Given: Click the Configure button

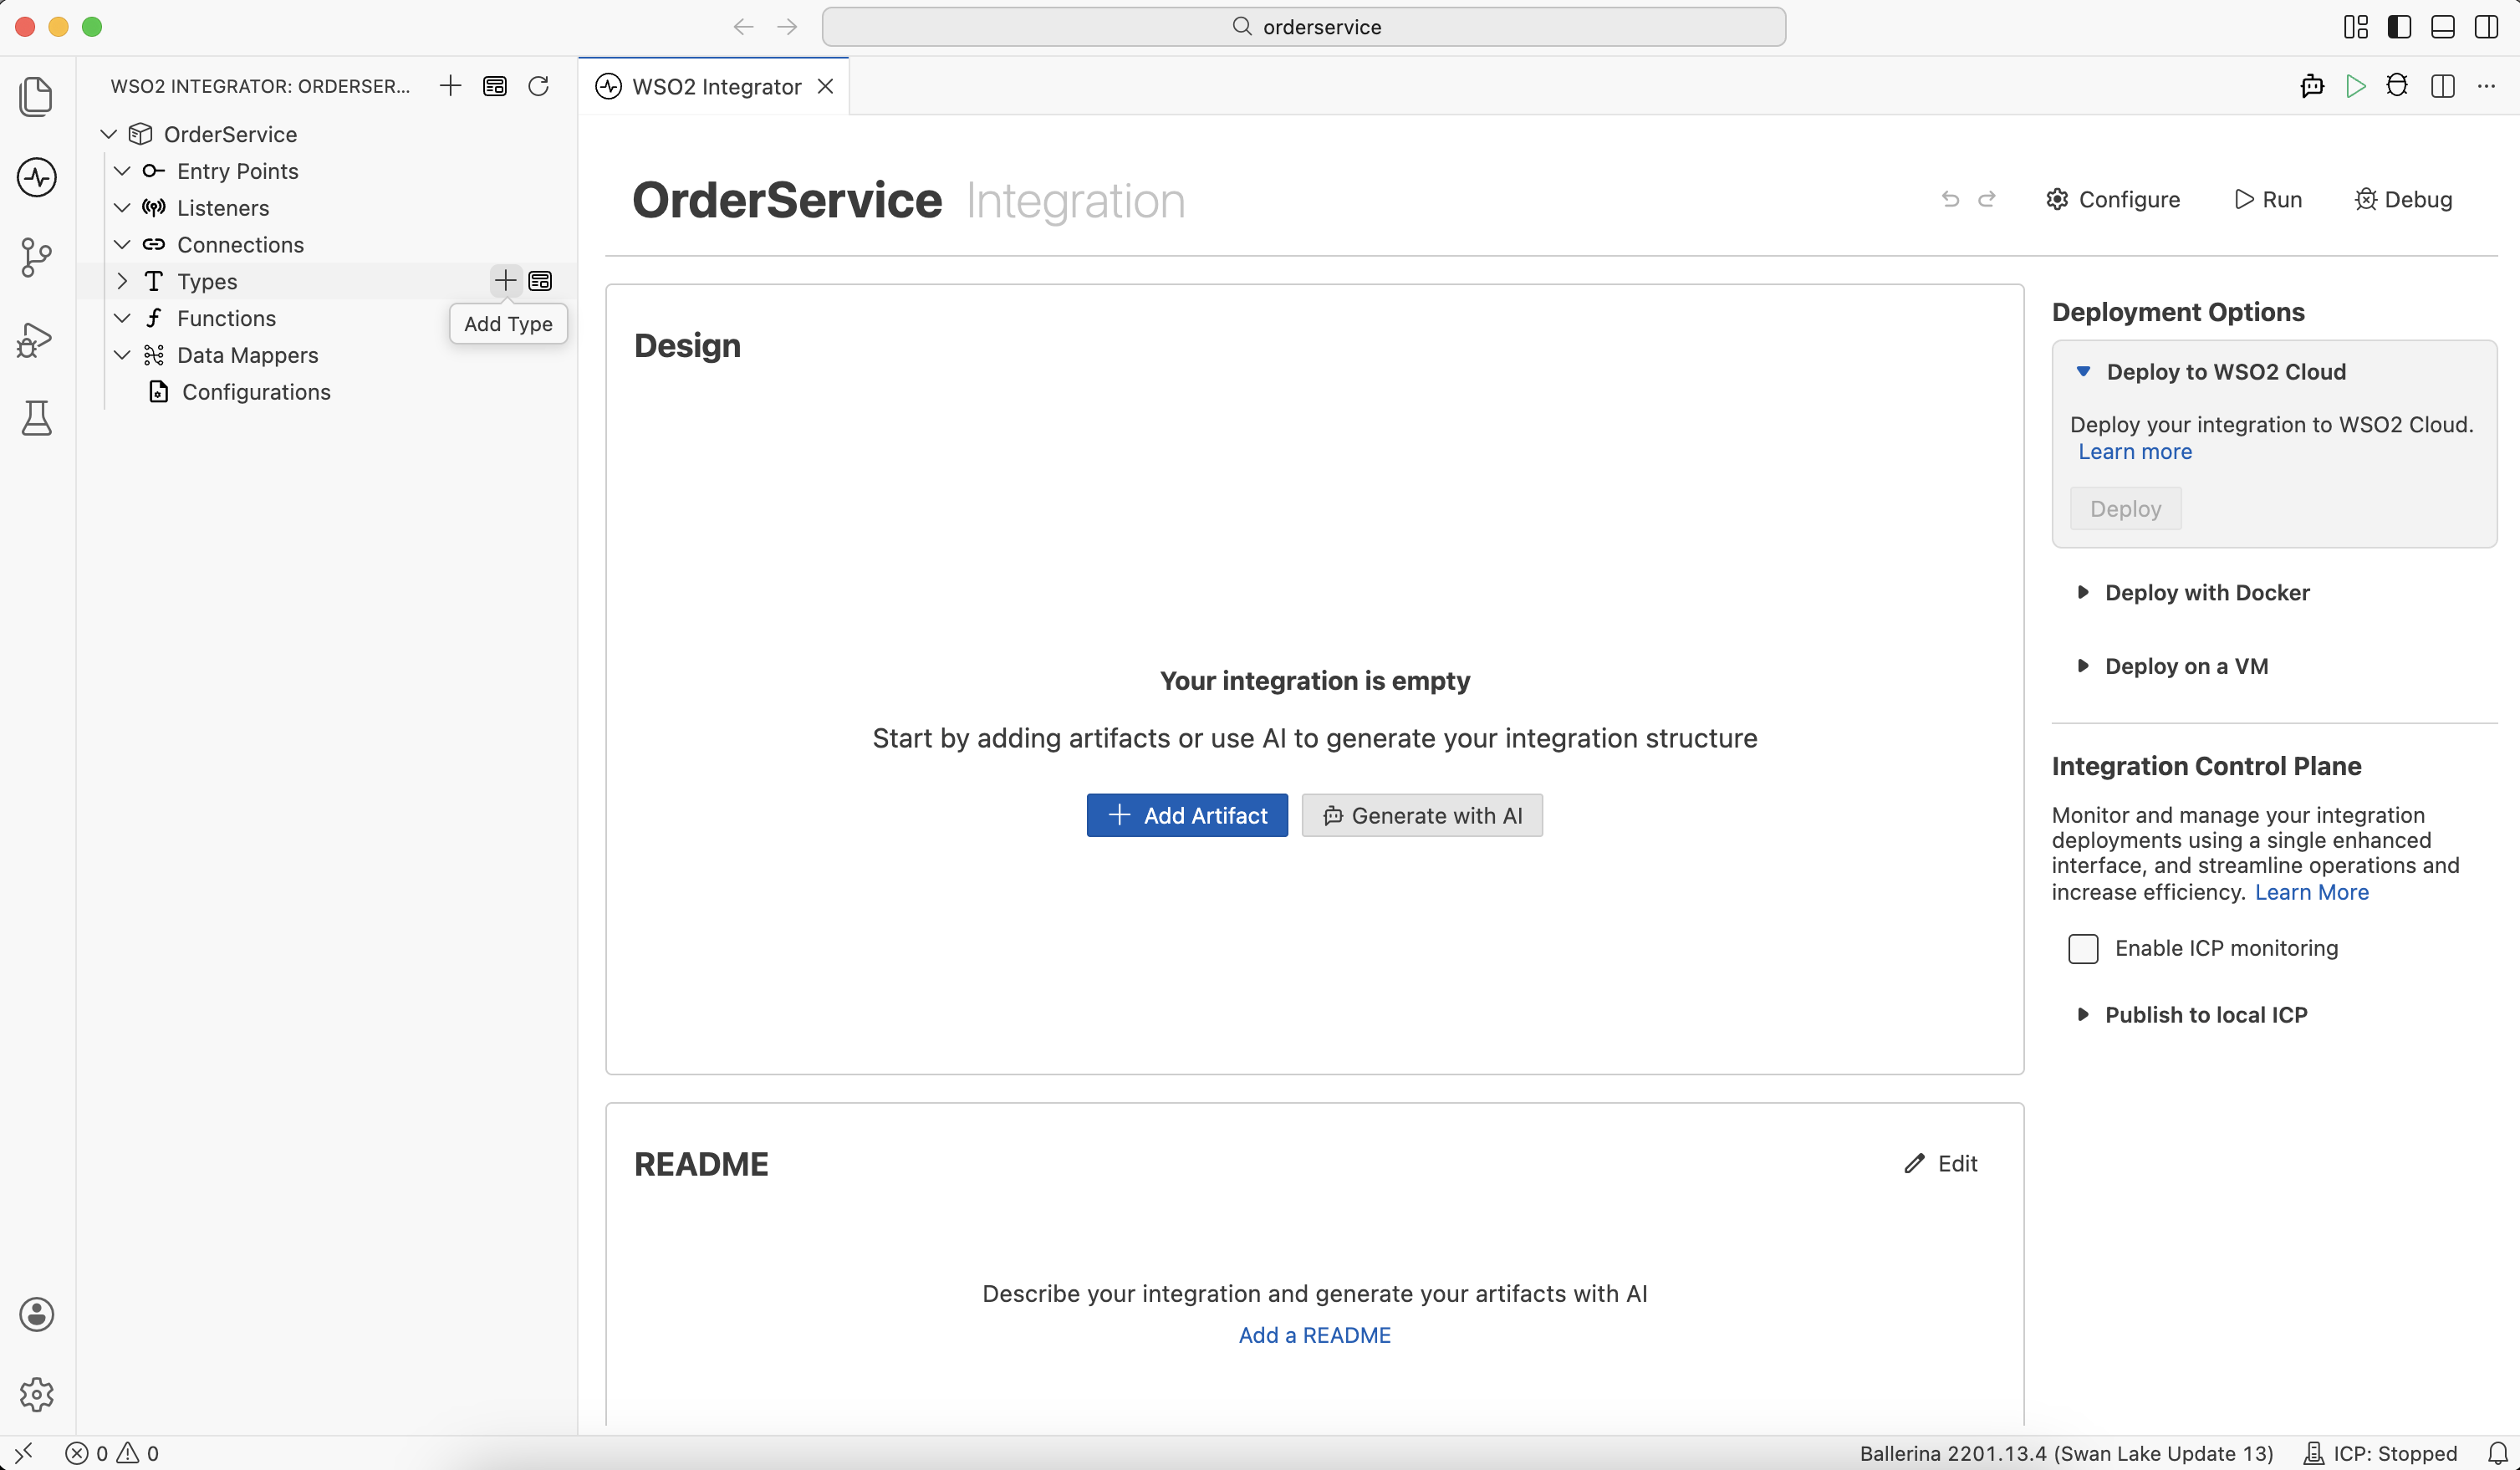Looking at the screenshot, I should tap(2113, 199).
